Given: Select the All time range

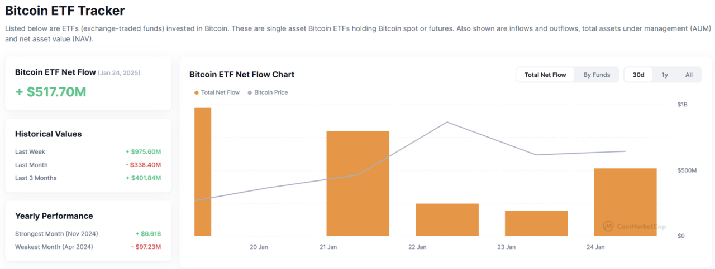Looking at the screenshot, I should coord(689,75).
